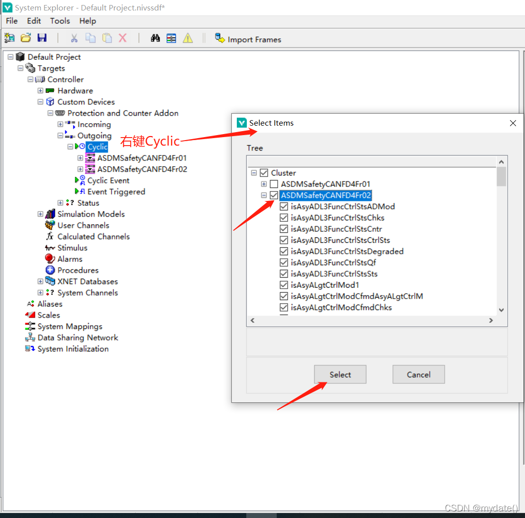Save the project with the floppy disk icon
Image resolution: width=525 pixels, height=518 pixels.
tap(42, 38)
